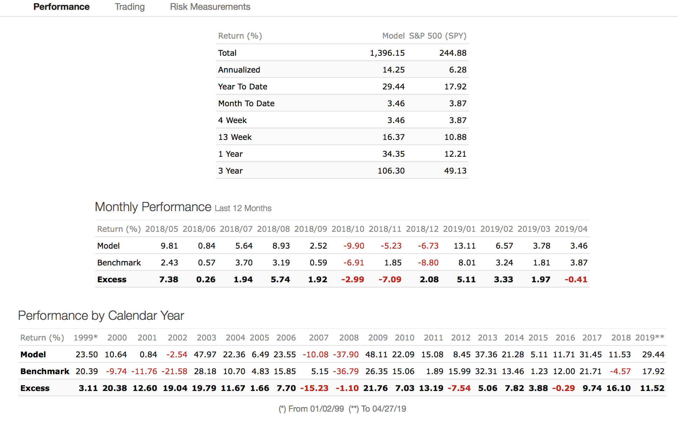This screenshot has height=425, width=678.
Task: Click the 1999* year column header
Action: 85,338
